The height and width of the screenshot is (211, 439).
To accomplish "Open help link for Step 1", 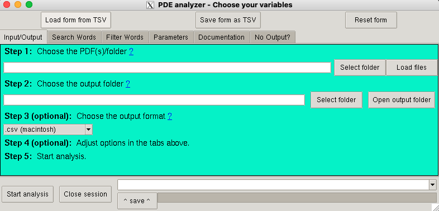I will pos(131,51).
